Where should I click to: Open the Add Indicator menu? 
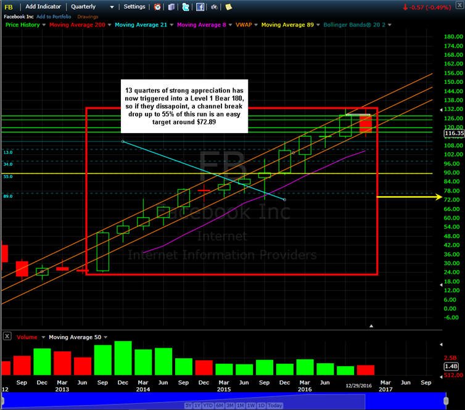[43, 7]
